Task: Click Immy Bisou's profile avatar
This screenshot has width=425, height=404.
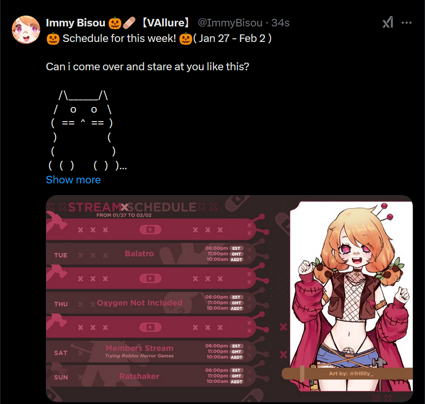Action: (x=26, y=30)
